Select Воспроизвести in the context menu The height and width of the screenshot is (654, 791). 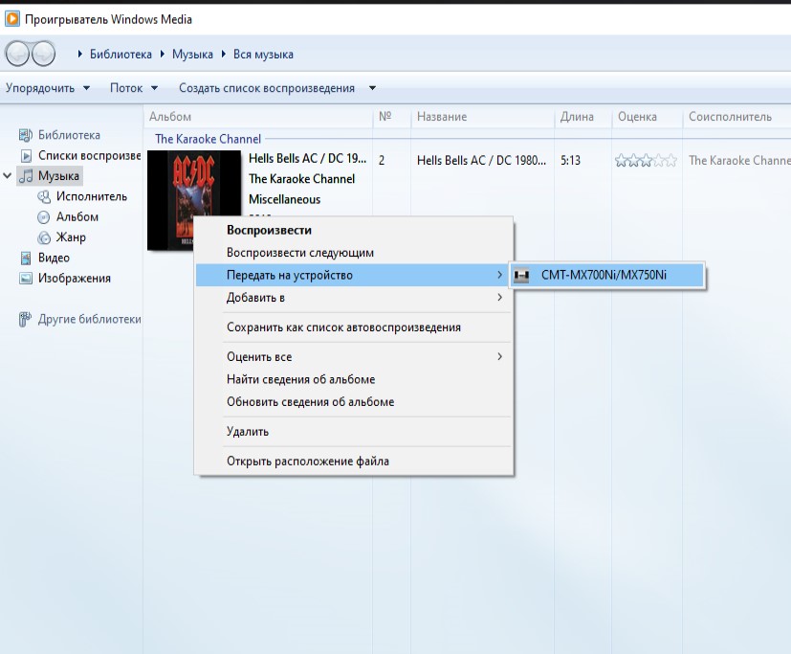pos(269,230)
